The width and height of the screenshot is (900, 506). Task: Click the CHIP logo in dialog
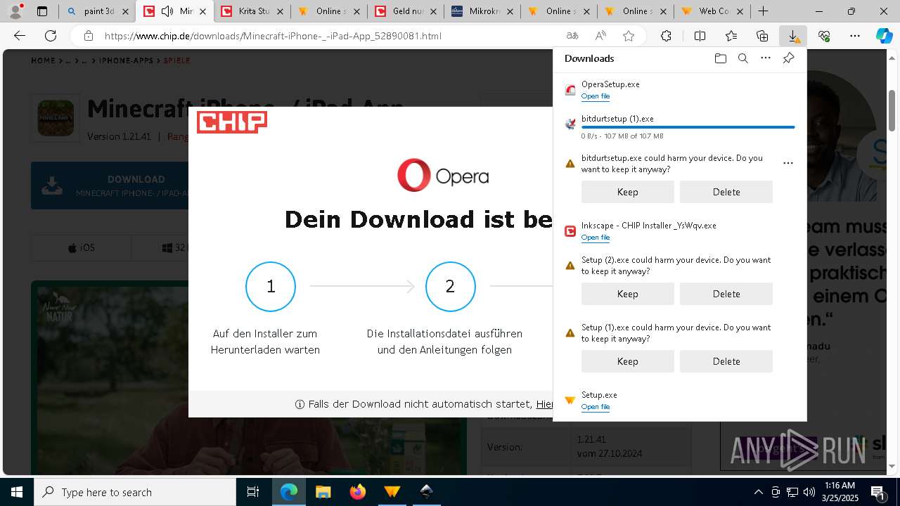tap(232, 122)
